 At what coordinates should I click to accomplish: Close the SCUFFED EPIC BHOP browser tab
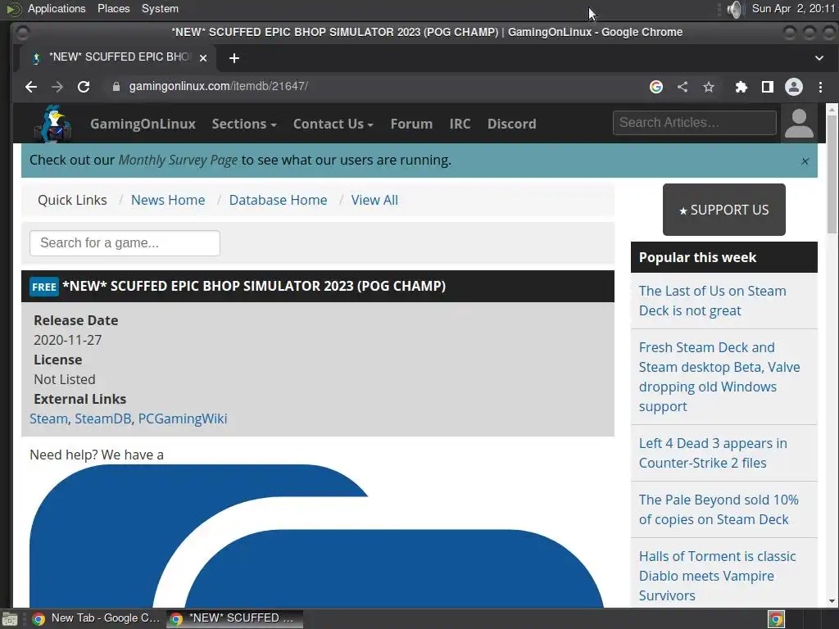coord(203,58)
